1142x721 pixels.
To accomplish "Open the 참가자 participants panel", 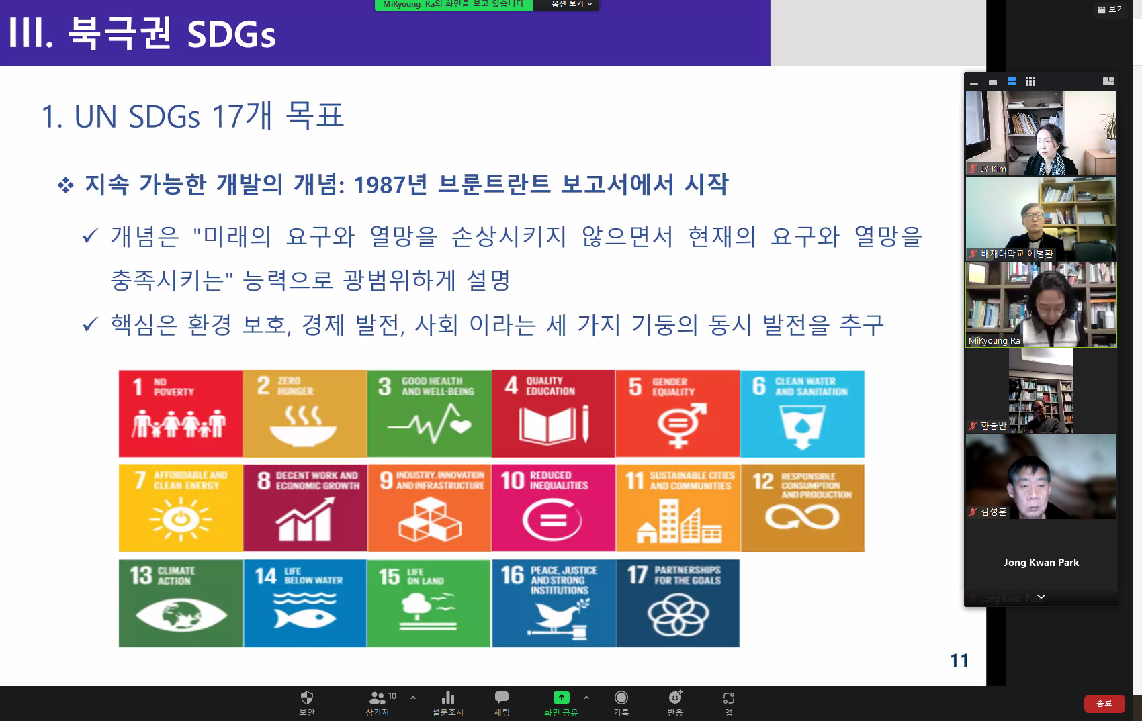I will [x=378, y=703].
